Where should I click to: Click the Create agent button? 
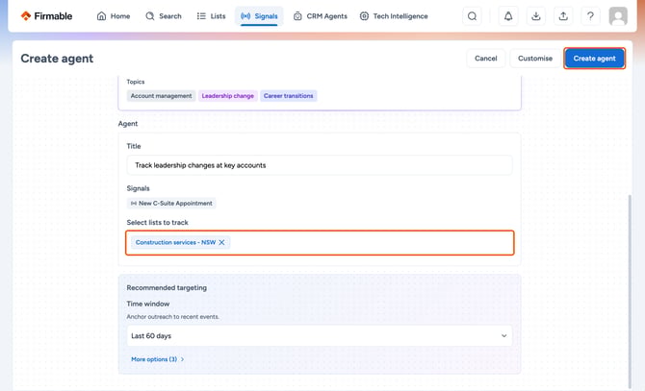tap(594, 59)
